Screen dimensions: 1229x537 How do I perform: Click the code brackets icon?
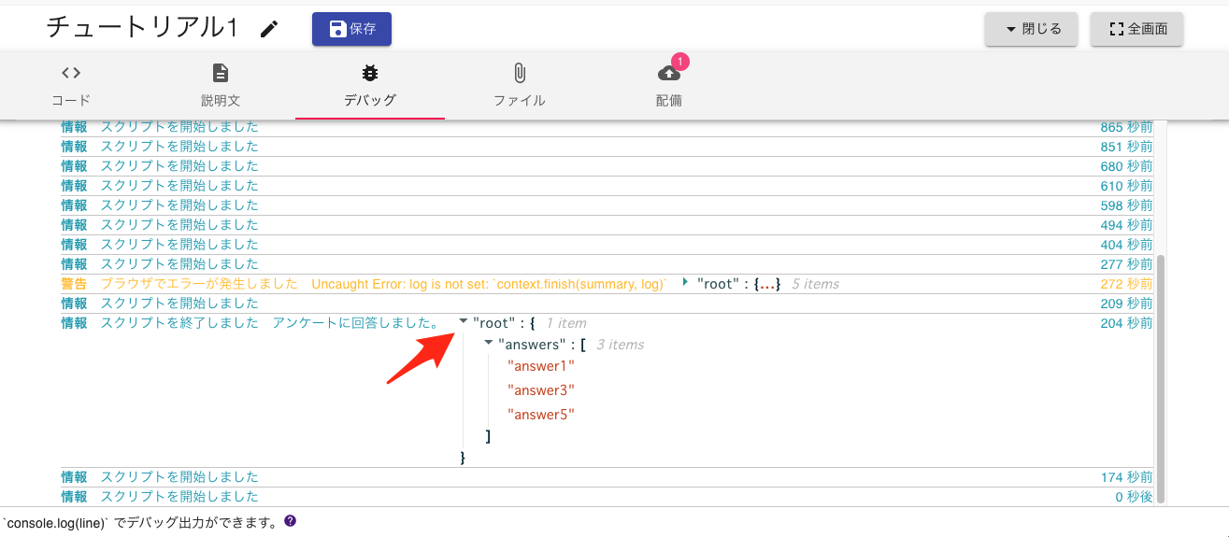[71, 73]
